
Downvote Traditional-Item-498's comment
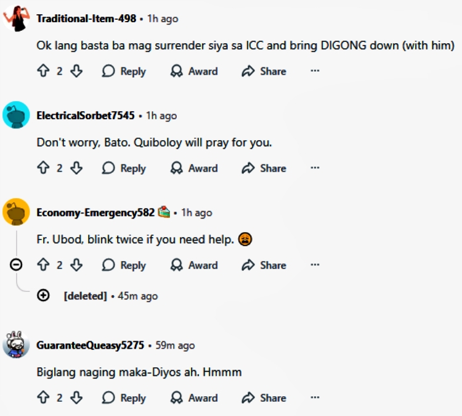[x=76, y=71]
